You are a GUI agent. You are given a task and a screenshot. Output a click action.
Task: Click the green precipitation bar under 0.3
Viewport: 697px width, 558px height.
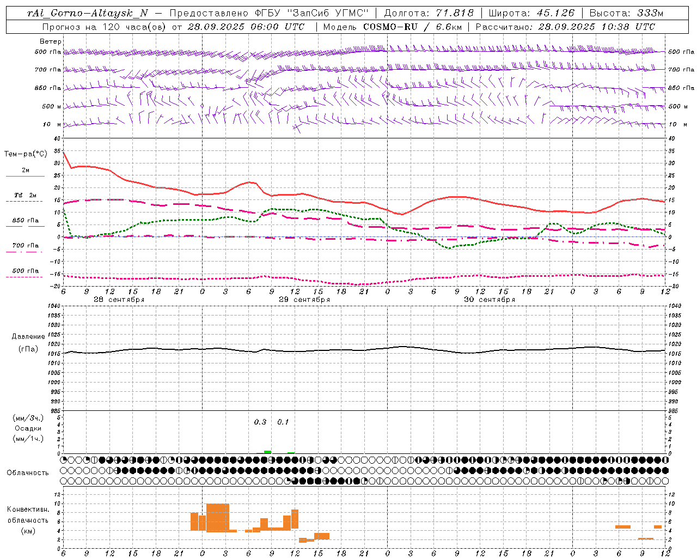267,452
